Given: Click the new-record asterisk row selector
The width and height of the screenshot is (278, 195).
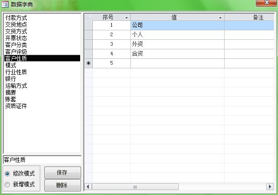Looking at the screenshot, I should [x=88, y=63].
